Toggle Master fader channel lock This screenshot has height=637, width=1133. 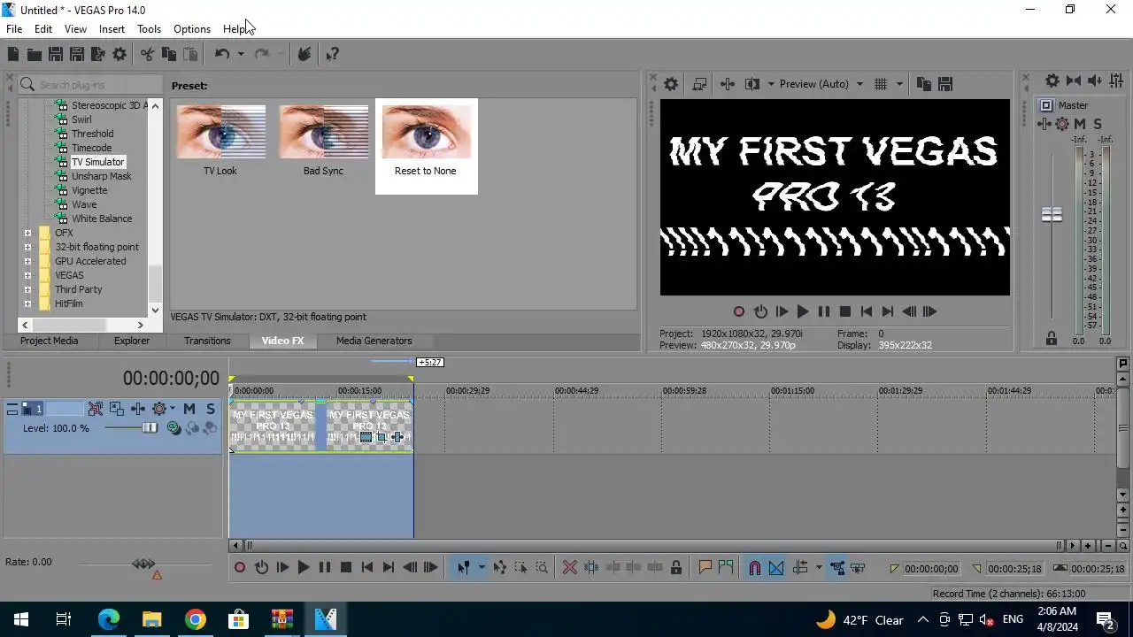(1052, 338)
